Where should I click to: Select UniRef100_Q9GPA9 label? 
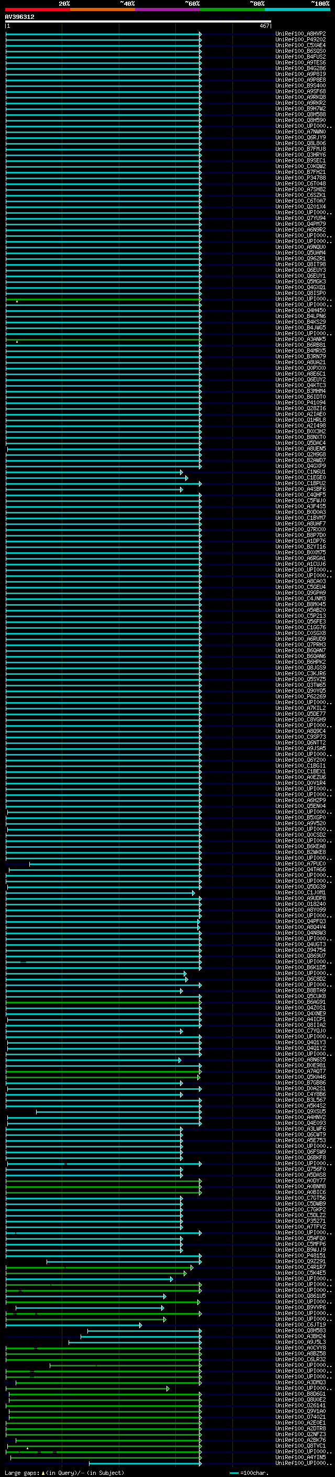tap(300, 593)
